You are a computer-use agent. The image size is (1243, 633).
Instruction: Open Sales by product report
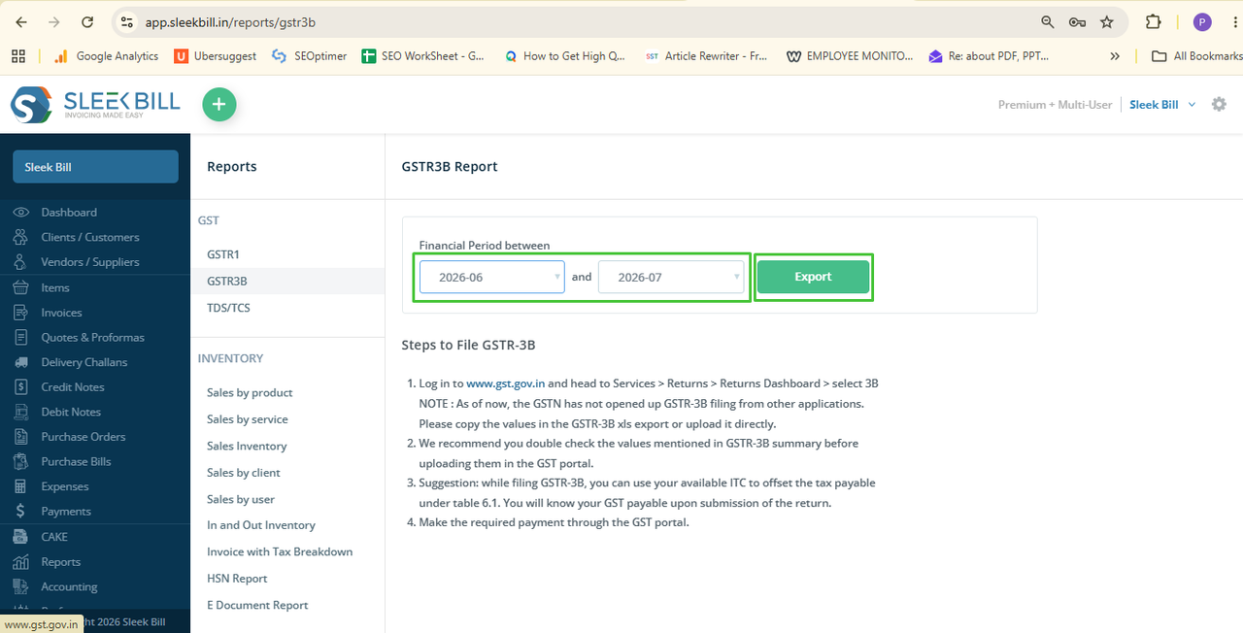(x=250, y=392)
